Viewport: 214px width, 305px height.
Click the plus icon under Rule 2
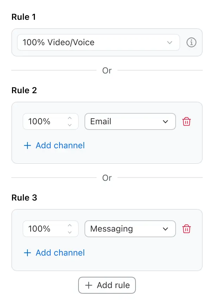pyautogui.click(x=27, y=145)
